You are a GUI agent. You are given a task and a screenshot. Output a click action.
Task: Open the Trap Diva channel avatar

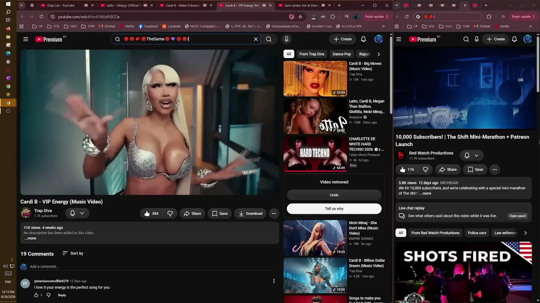[26, 213]
